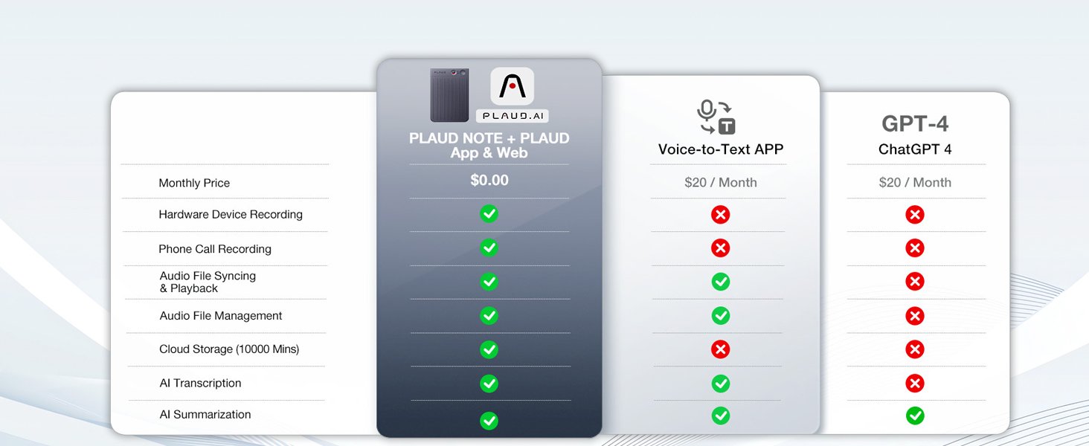Viewport: 1089px width, 446px height.
Task: Click Voice-to-Text red X for Phone Call Recording
Action: click(x=720, y=248)
